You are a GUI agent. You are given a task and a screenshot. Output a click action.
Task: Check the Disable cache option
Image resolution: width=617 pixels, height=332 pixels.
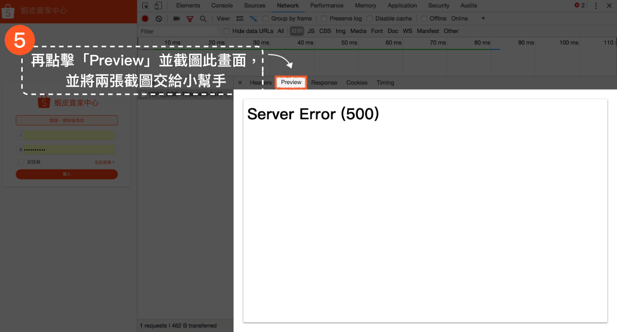click(x=370, y=19)
